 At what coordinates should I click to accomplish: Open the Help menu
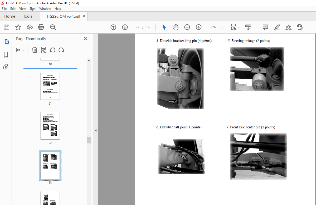point(58,9)
